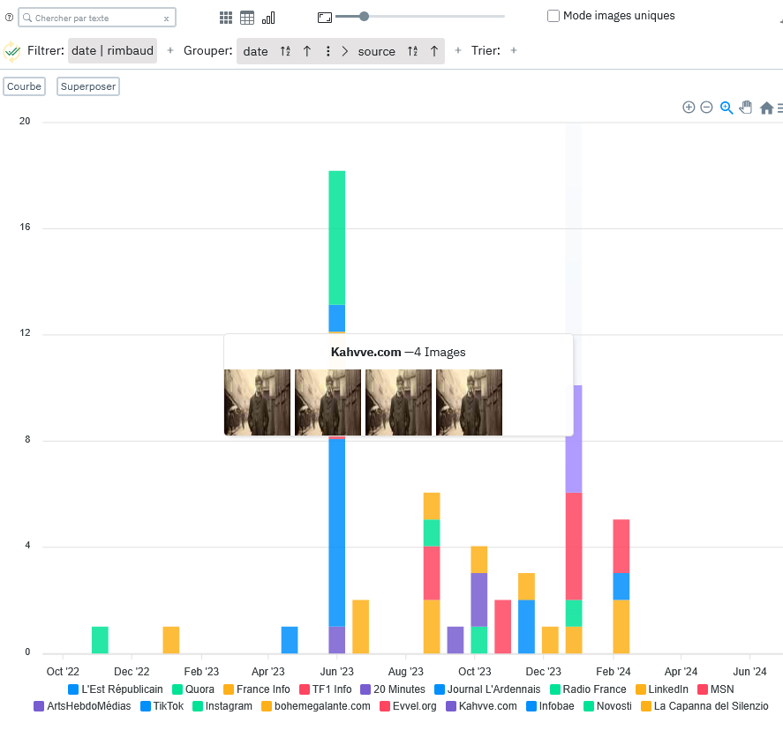This screenshot has width=783, height=730.
Task: Click the Superposer button
Action: pyautogui.click(x=88, y=86)
